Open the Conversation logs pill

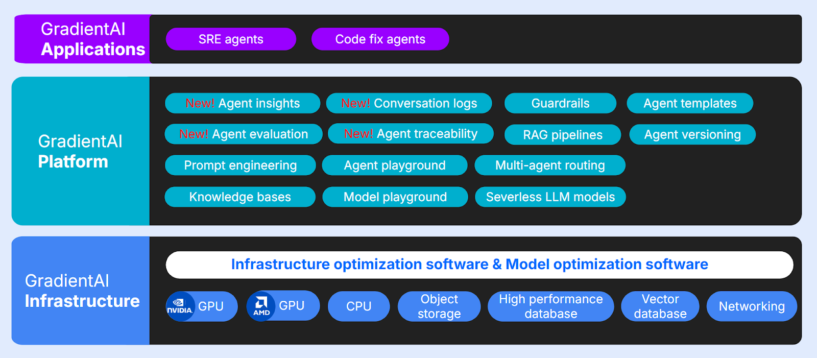pos(409,103)
